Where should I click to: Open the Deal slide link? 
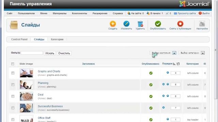coord(41,95)
